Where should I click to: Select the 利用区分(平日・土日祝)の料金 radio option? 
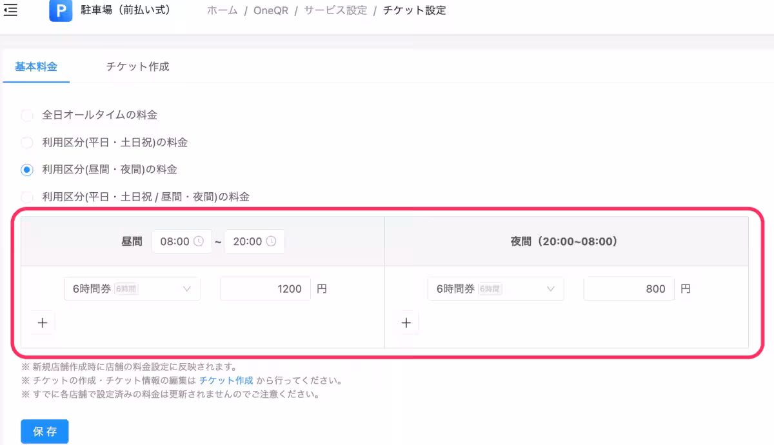coord(26,142)
